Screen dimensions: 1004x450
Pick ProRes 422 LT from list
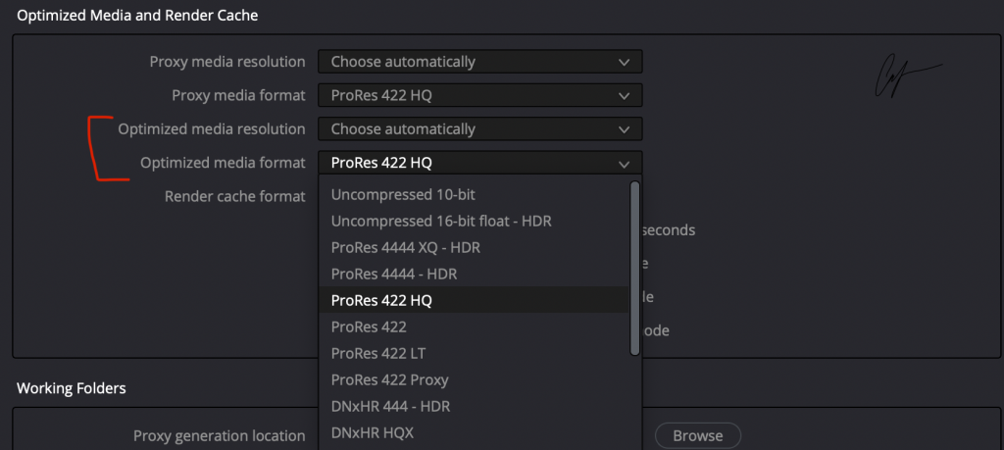click(377, 353)
